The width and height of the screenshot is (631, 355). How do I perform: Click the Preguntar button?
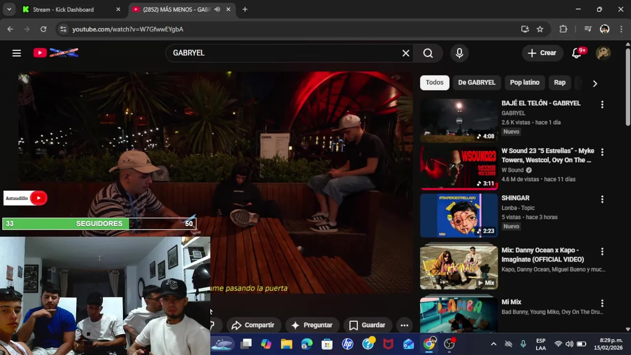pyautogui.click(x=312, y=325)
